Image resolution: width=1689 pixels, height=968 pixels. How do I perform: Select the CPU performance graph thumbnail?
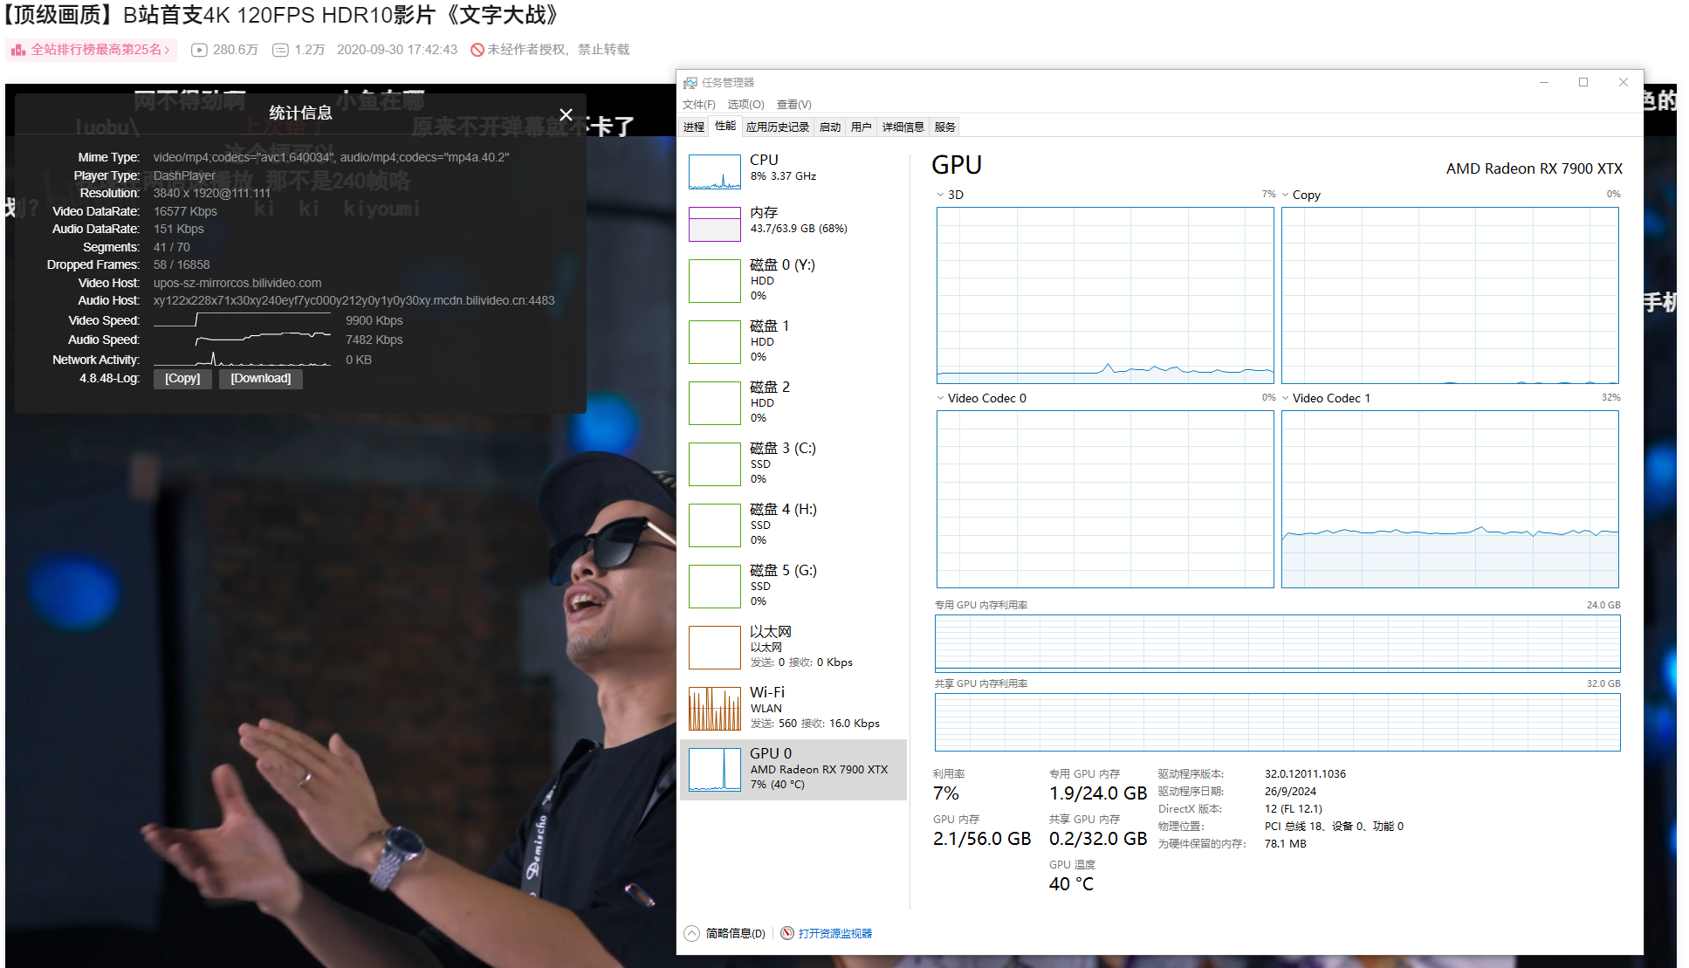point(714,172)
